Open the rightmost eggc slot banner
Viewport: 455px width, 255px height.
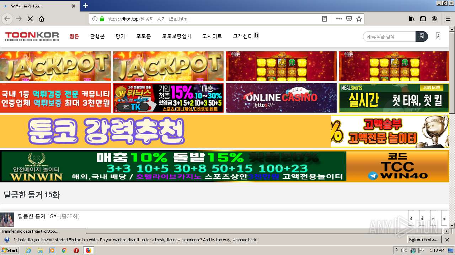coord(394,66)
